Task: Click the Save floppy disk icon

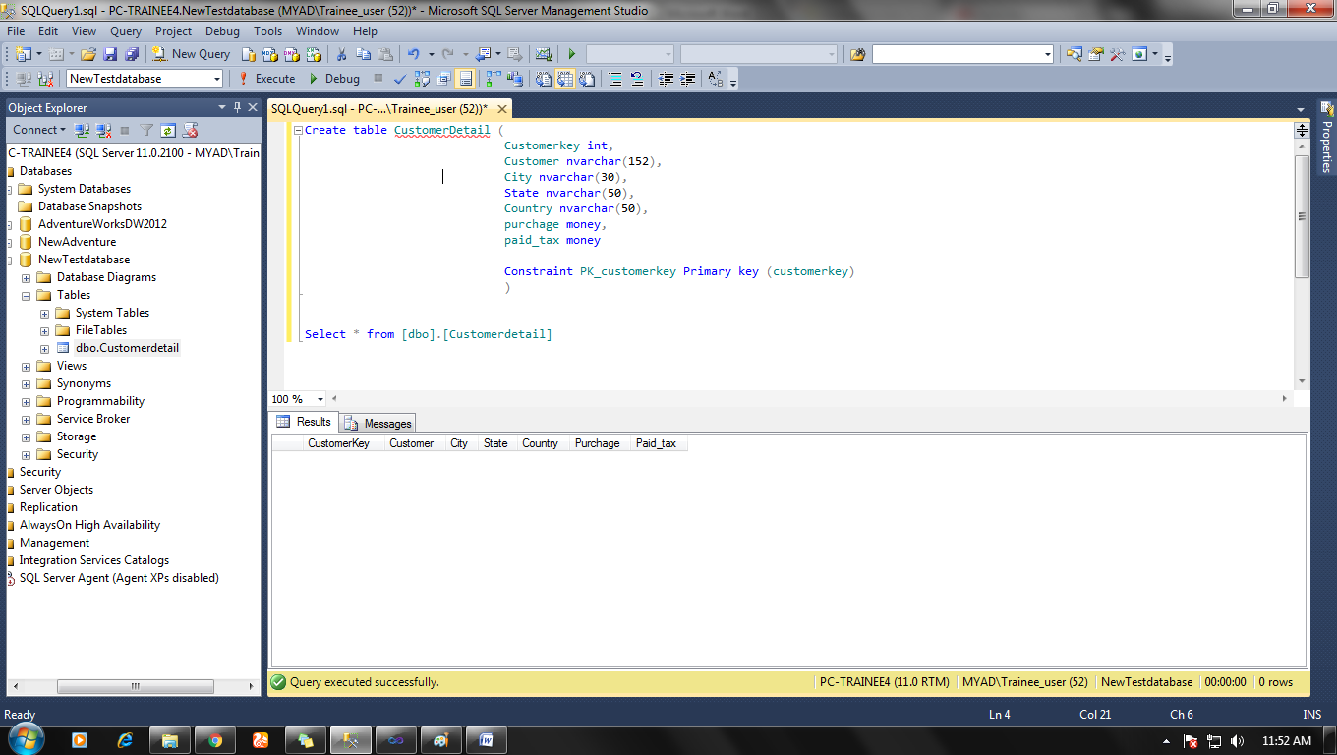Action: pyautogui.click(x=109, y=54)
